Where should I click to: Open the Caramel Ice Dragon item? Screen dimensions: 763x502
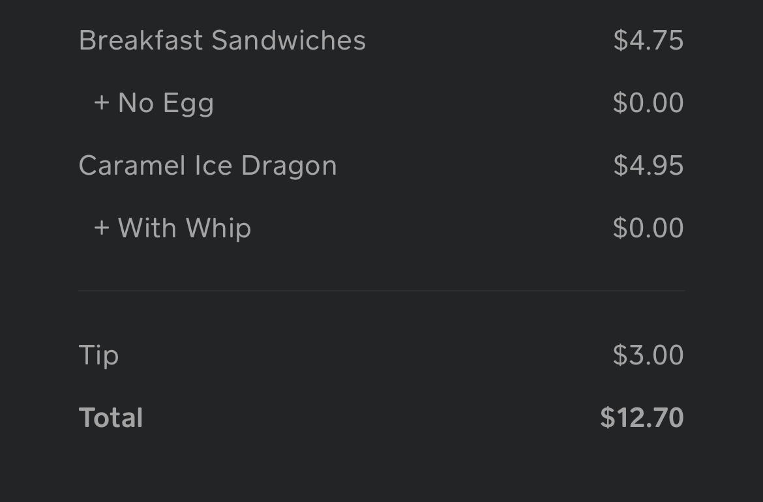207,166
